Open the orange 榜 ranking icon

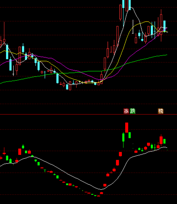[x=161, y=111]
